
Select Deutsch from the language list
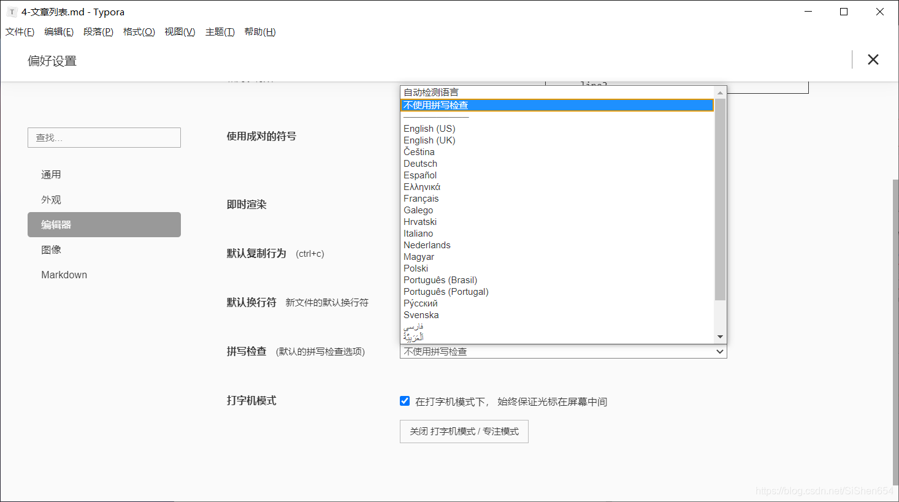point(557,164)
